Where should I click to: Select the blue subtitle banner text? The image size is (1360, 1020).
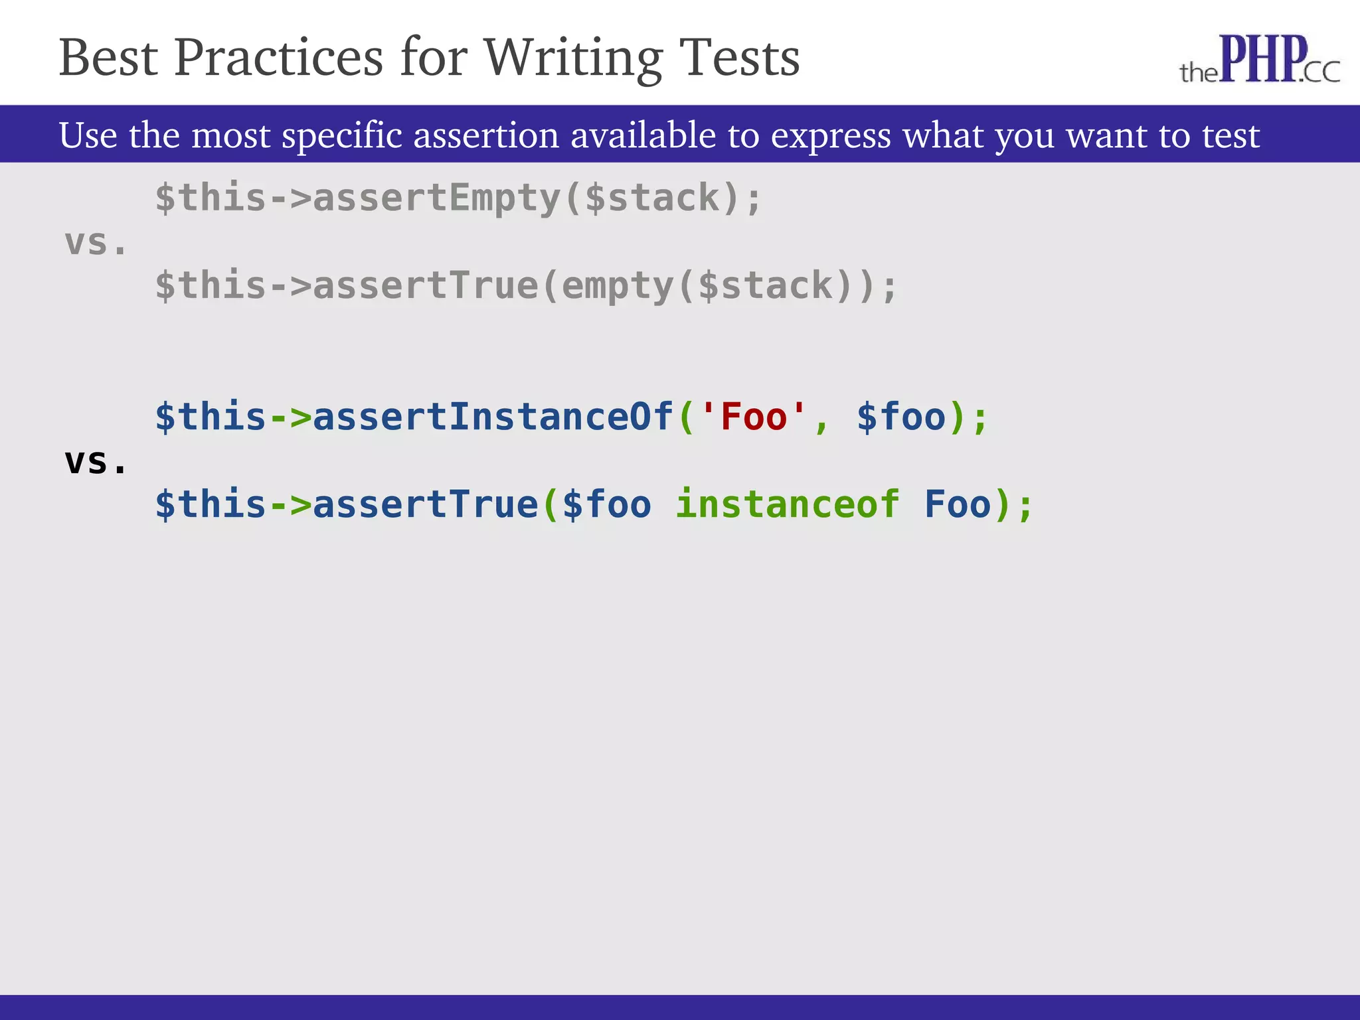[x=659, y=135]
